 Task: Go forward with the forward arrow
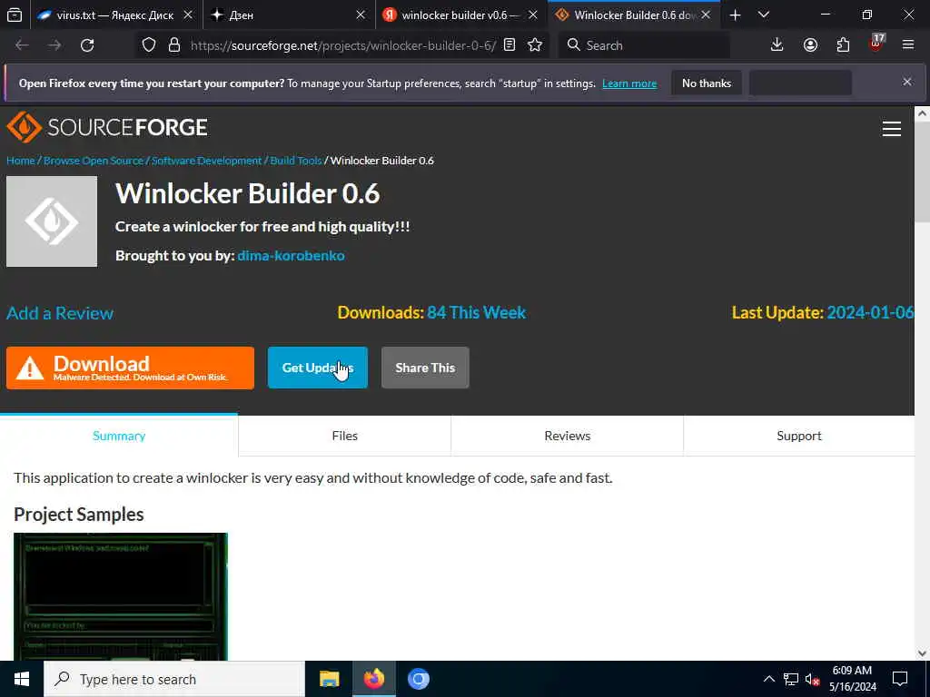point(54,45)
